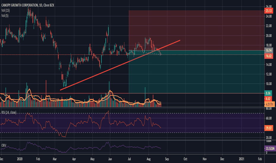276x163 pixels.
Task: Click the 2021 label on time axis
Action: 242,159
